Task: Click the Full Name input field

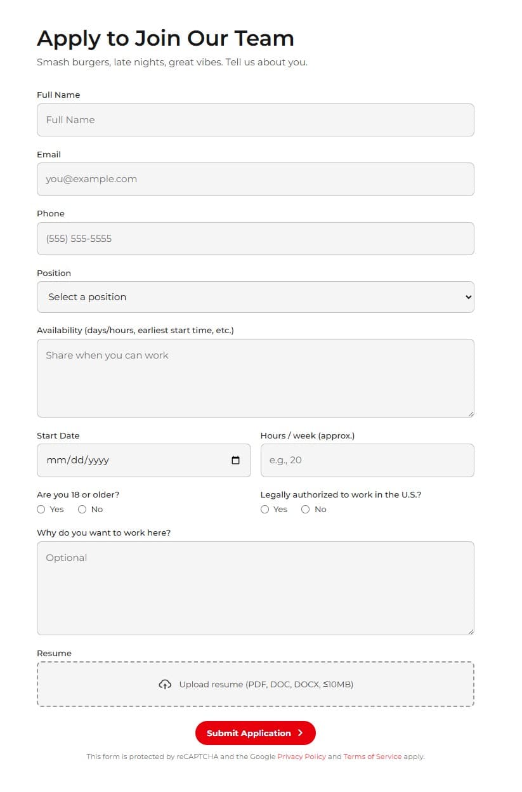Action: tap(255, 119)
